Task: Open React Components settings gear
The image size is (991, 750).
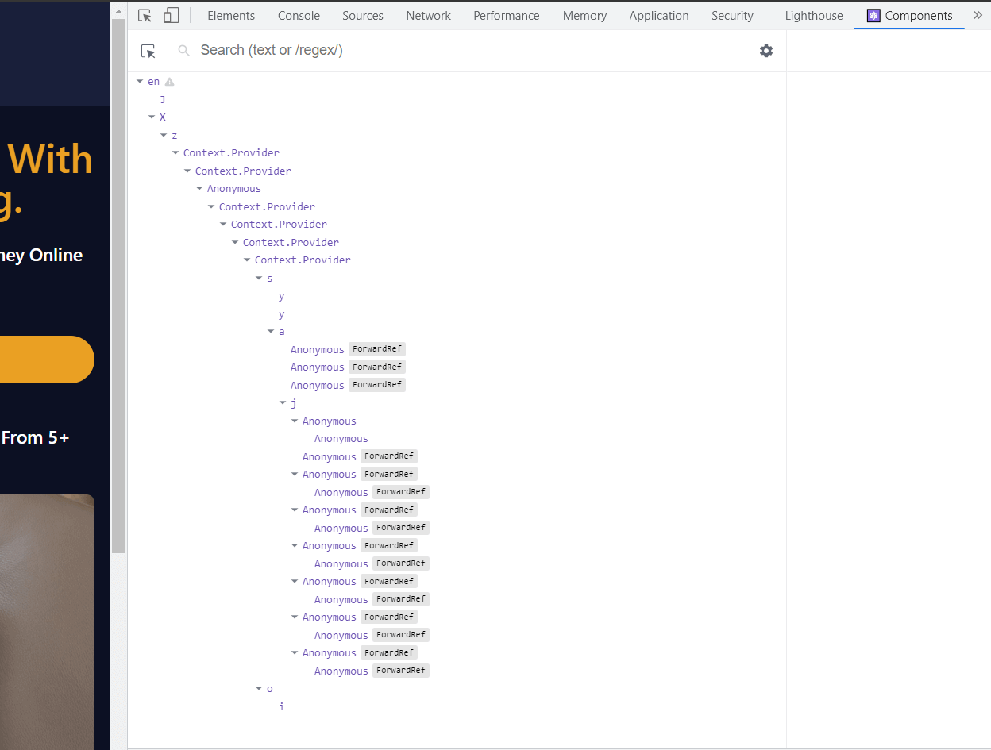Action: [x=765, y=51]
